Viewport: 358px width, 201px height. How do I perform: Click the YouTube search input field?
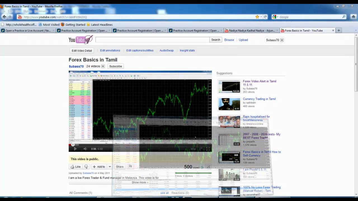(x=152, y=40)
